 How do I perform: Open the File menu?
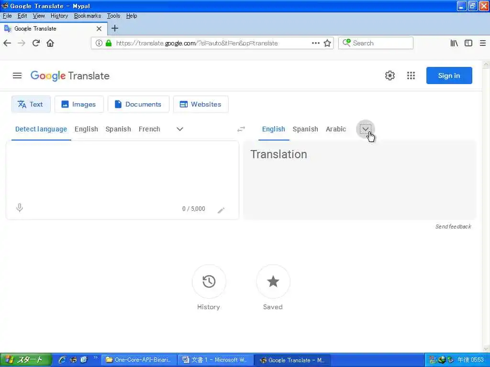[7, 16]
